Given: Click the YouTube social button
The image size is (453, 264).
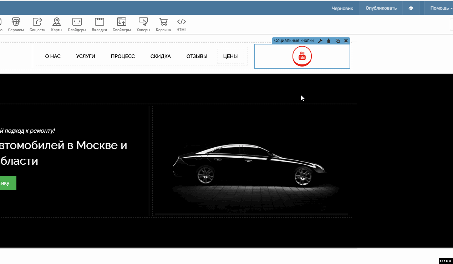Looking at the screenshot, I should click(302, 56).
